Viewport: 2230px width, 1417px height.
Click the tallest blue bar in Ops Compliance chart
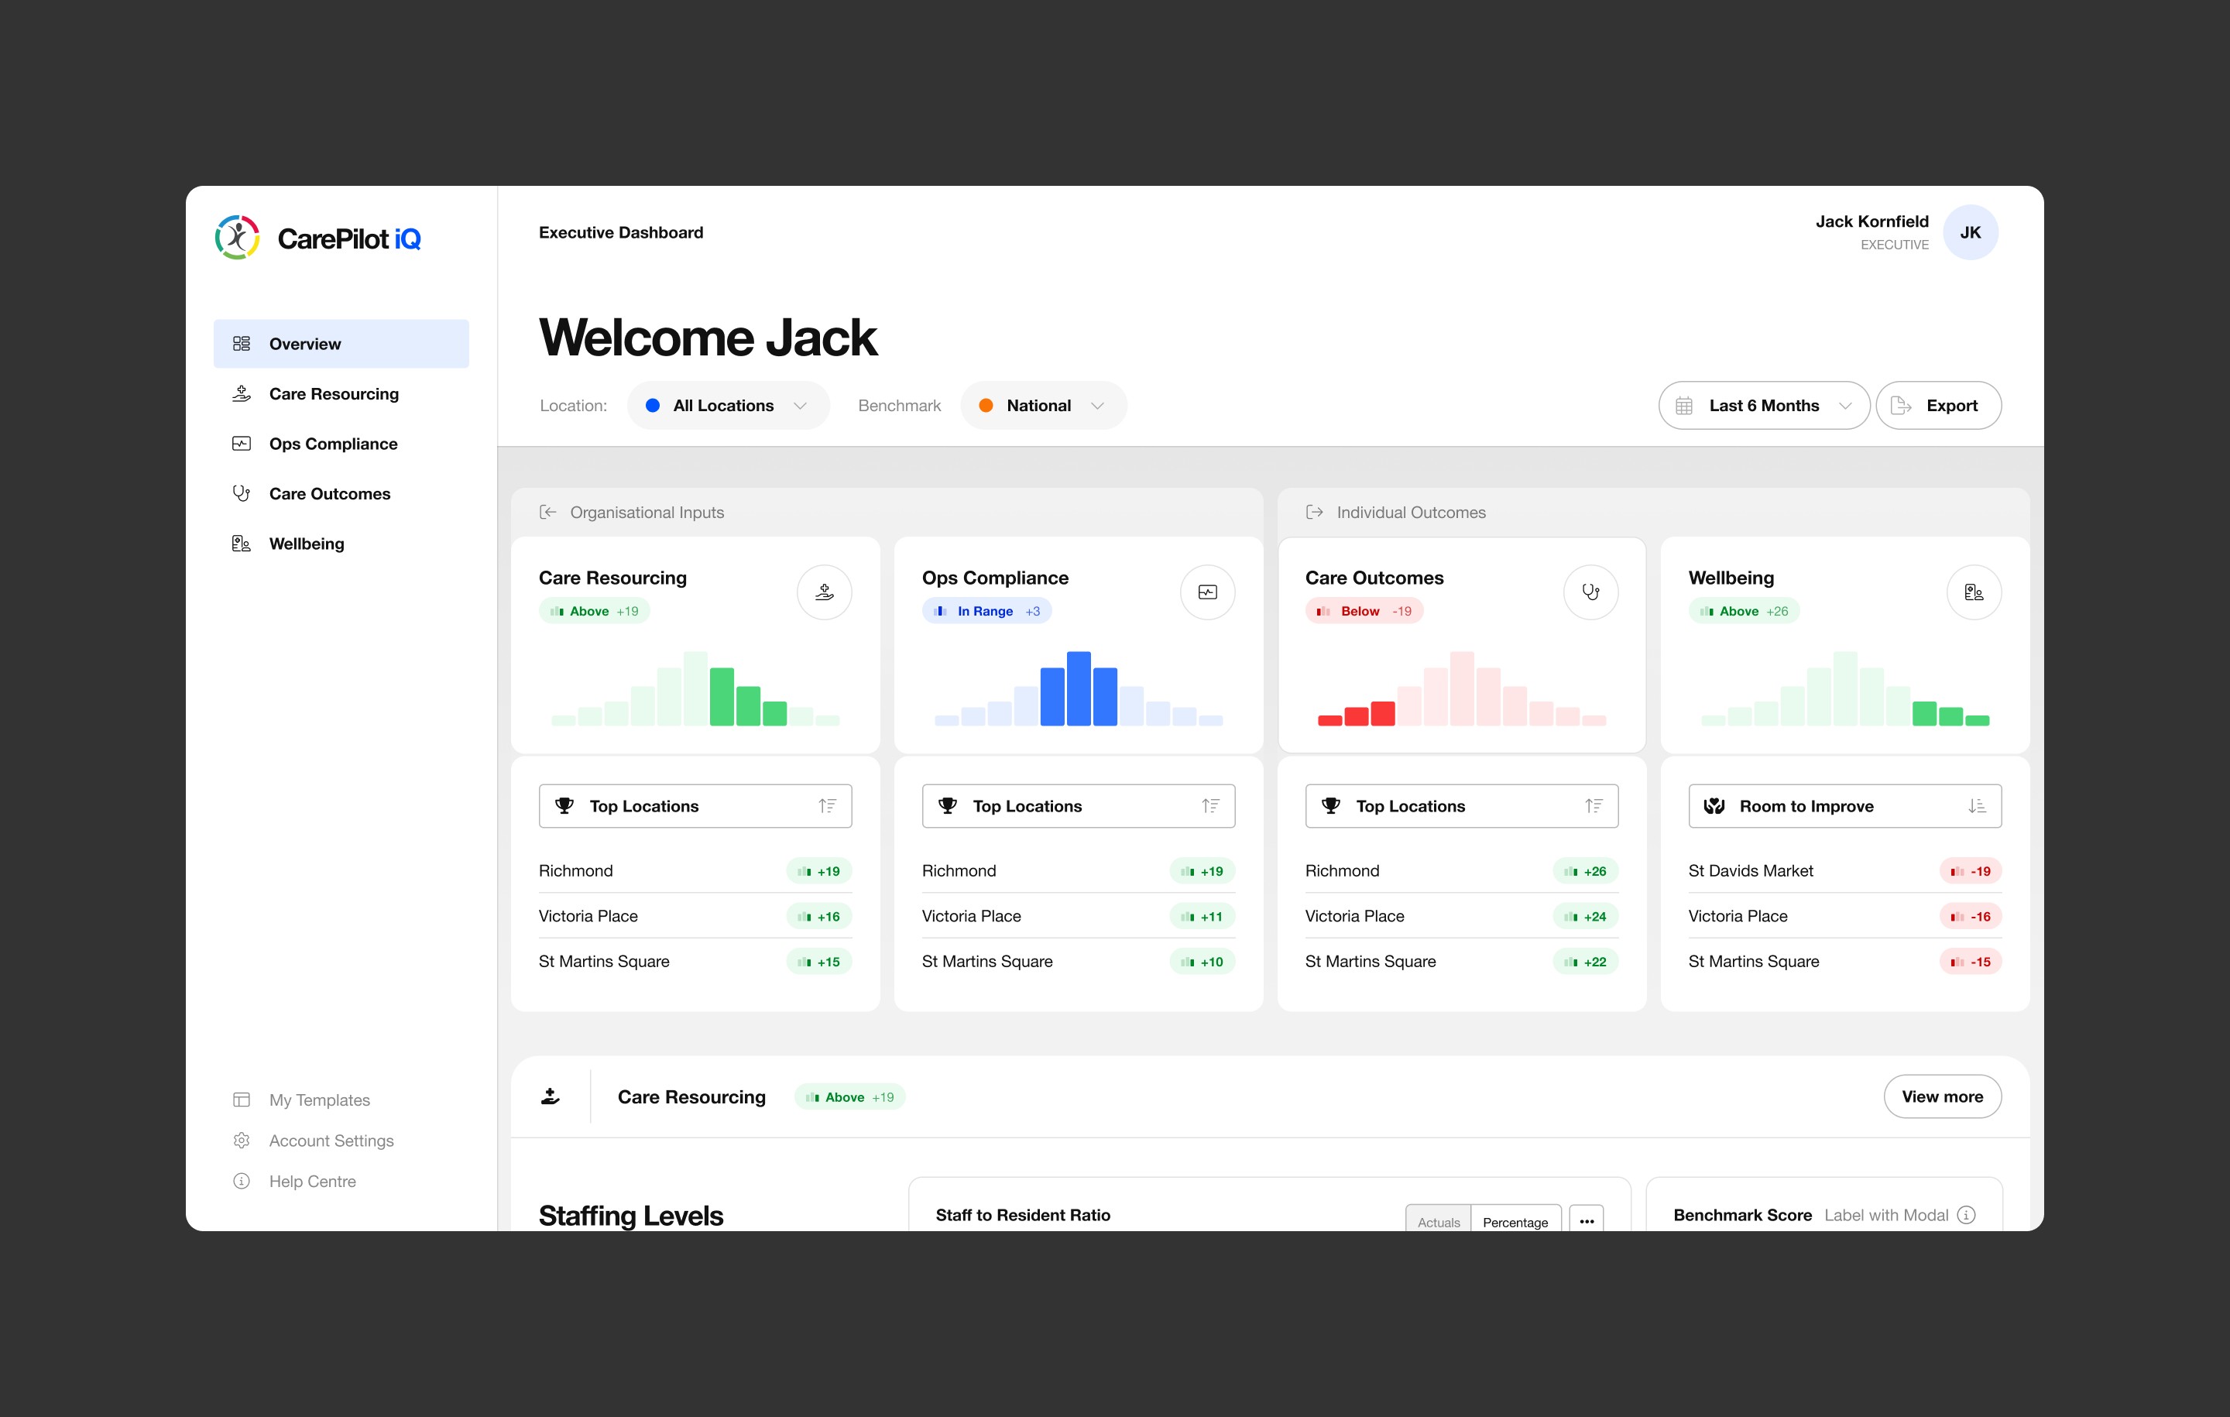tap(1078, 688)
